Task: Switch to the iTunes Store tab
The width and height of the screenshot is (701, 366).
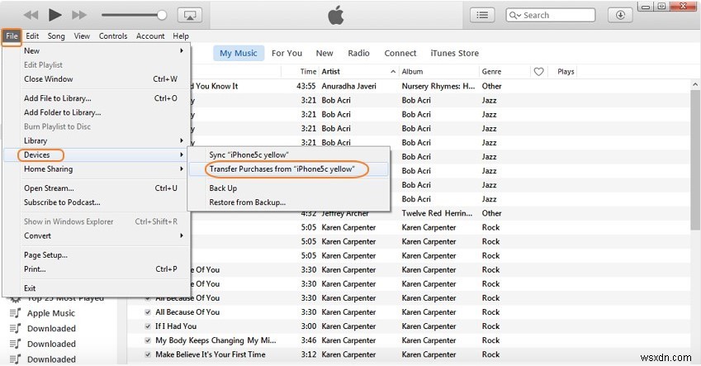Action: (x=455, y=53)
